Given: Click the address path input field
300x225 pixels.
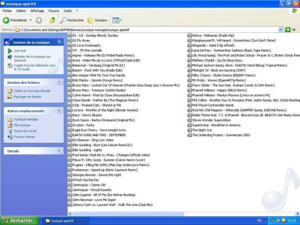Looking at the screenshot, I should pos(146,30).
